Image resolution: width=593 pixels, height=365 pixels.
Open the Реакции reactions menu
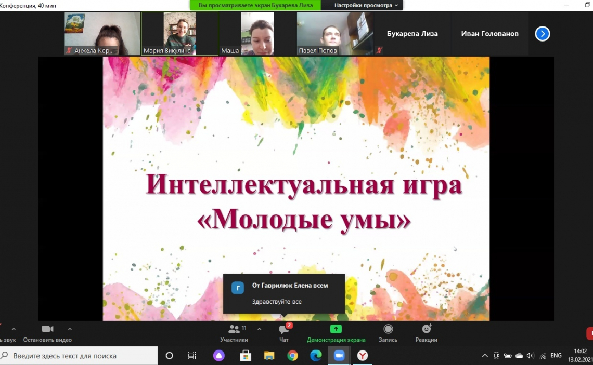pyautogui.click(x=426, y=333)
